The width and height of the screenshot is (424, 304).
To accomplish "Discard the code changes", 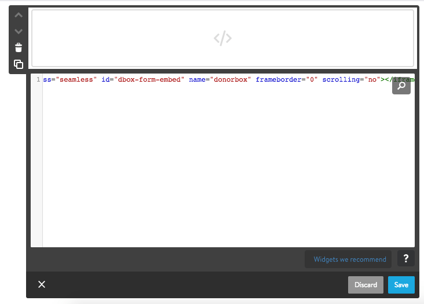I will (365, 284).
